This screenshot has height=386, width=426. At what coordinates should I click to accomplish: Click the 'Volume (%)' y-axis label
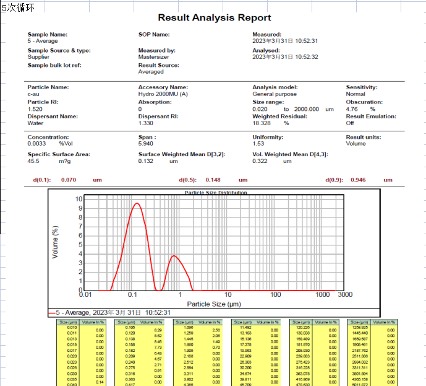pos(55,242)
